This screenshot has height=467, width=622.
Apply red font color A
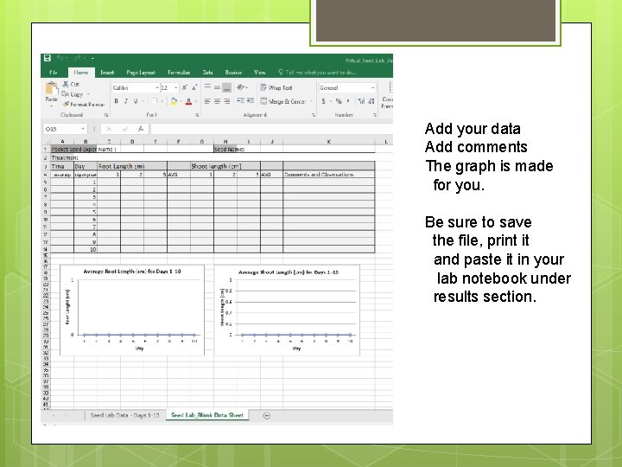[x=189, y=102]
